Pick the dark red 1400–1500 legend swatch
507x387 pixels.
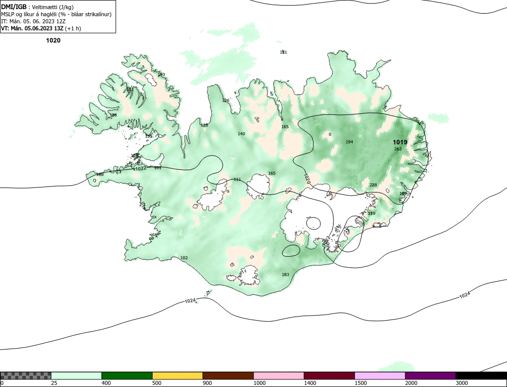[329, 375]
